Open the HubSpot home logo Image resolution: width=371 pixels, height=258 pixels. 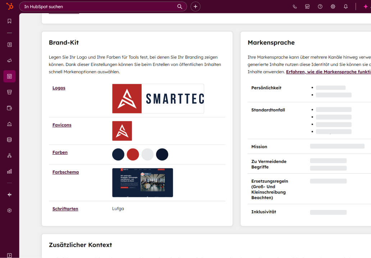9,6
